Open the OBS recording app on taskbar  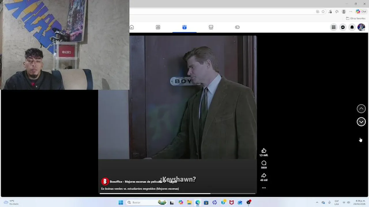(x=248, y=202)
